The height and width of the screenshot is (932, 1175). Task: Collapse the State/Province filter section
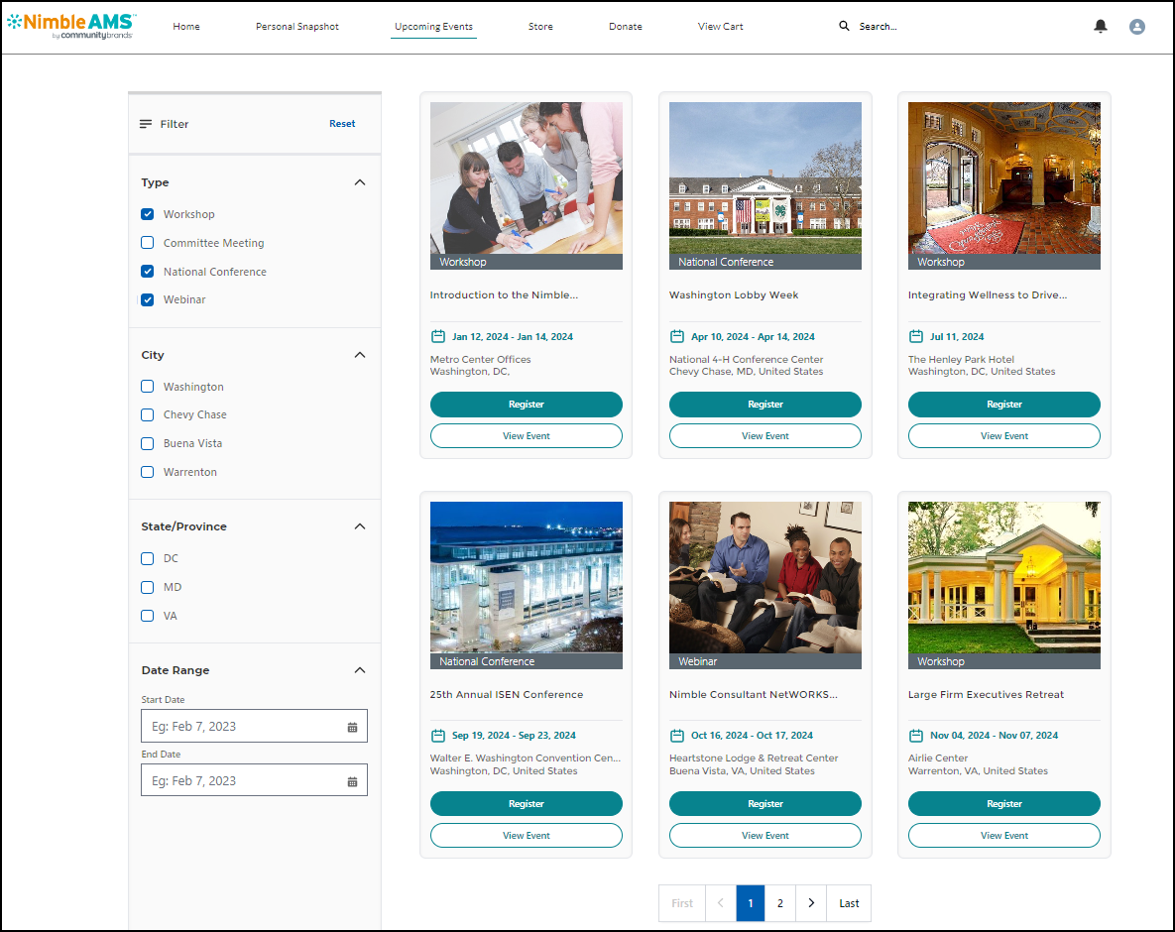(x=360, y=526)
